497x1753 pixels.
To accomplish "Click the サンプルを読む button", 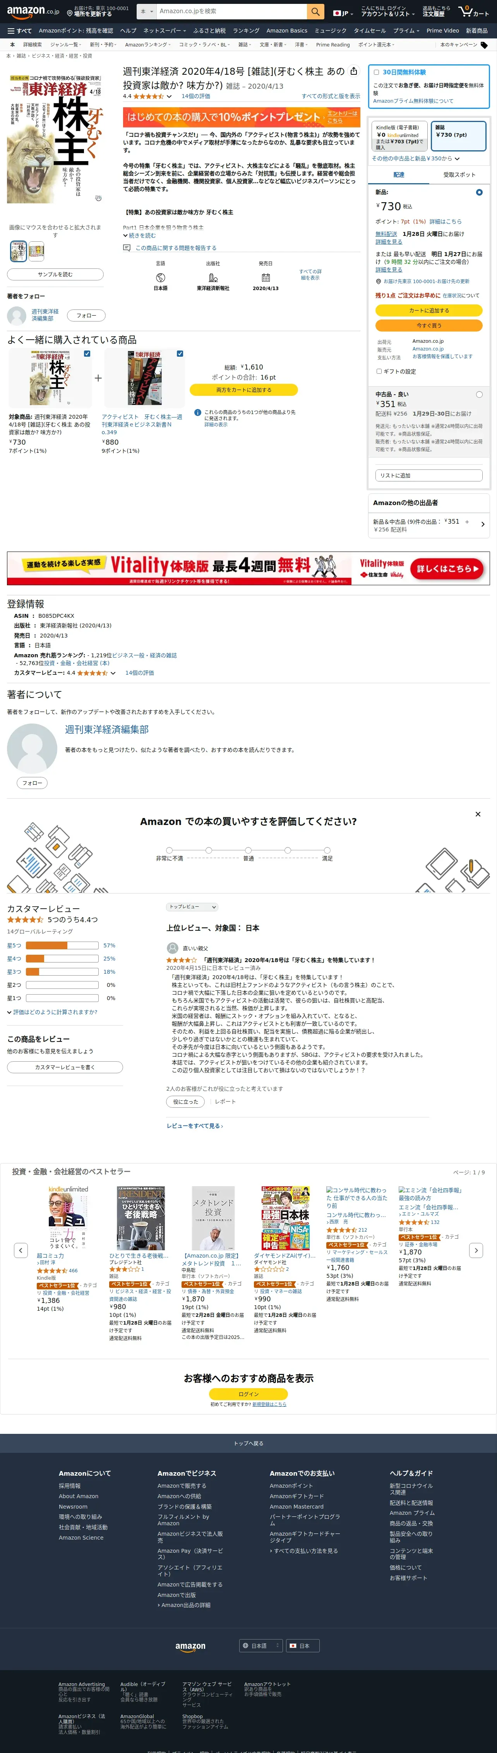I will point(55,274).
